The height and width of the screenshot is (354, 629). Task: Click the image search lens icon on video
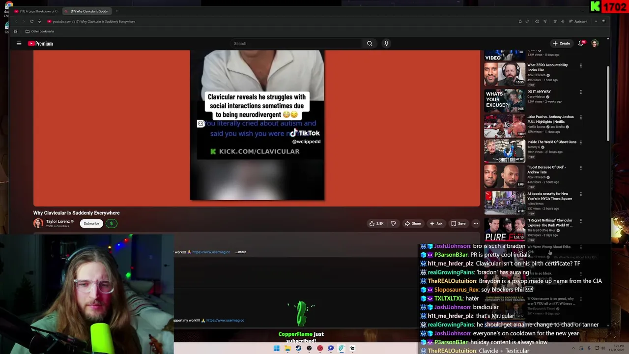pos(200,124)
